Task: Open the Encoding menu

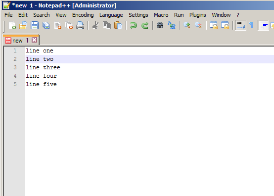Action: [x=83, y=15]
